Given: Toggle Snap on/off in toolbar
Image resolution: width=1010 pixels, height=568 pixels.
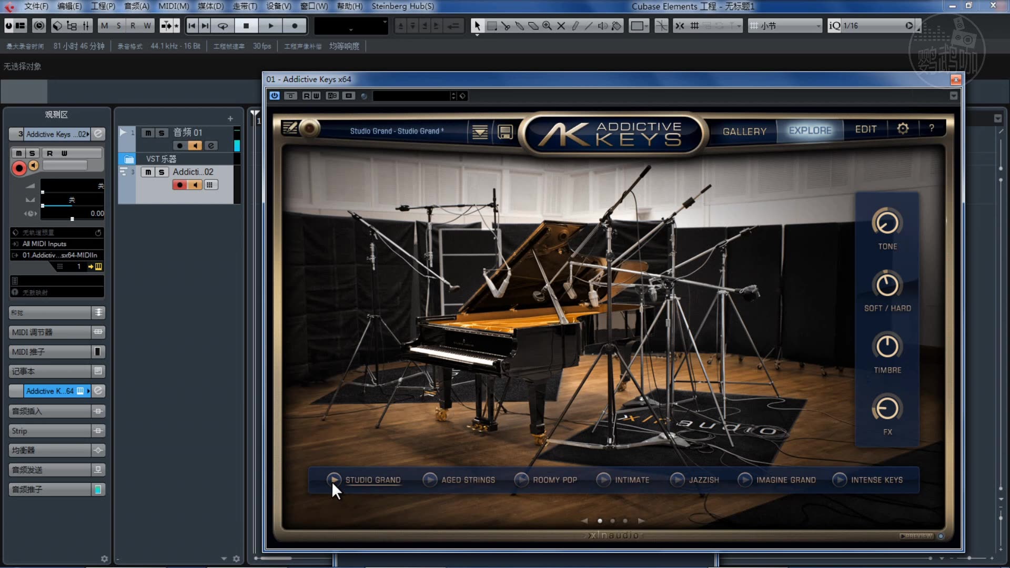Looking at the screenshot, I should [x=680, y=26].
